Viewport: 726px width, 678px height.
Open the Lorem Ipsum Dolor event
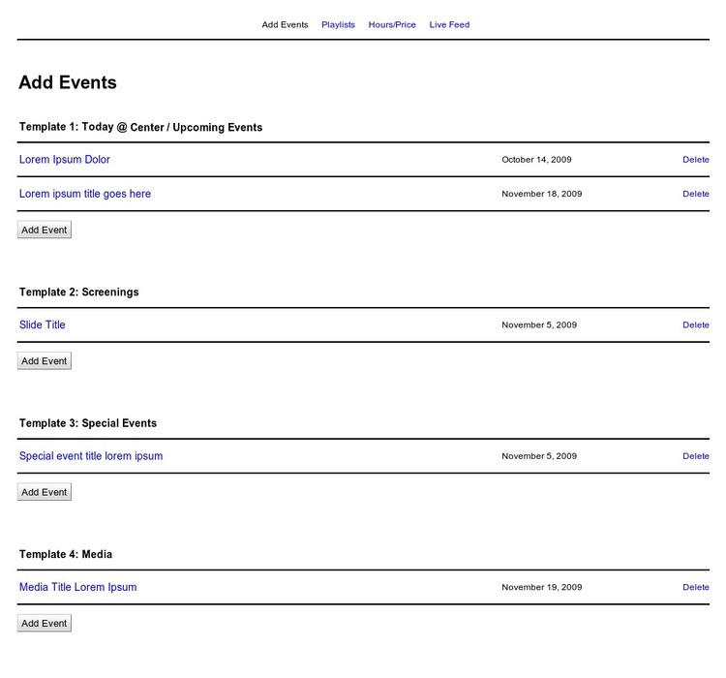(65, 160)
